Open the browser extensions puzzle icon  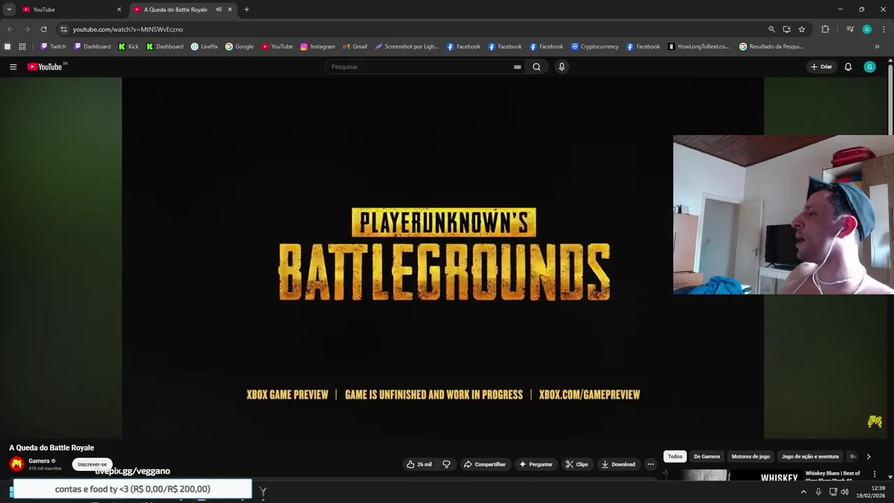click(x=825, y=29)
